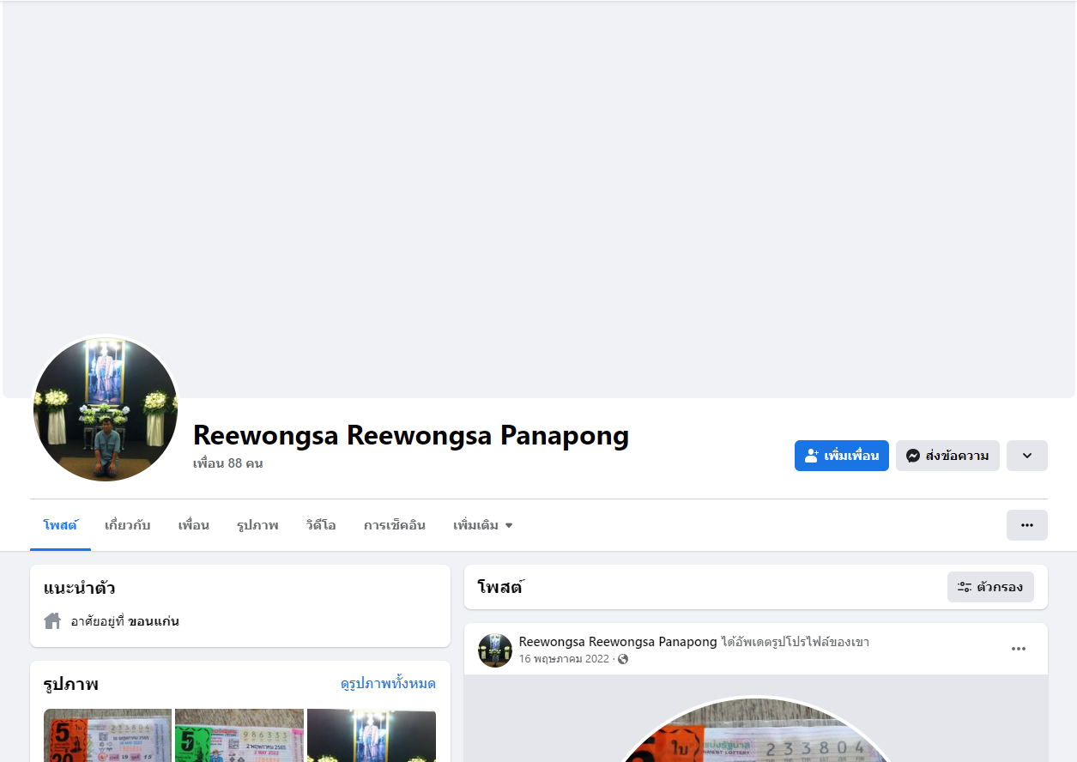Open the post date 16 พฤษภาคม 2022
This screenshot has width=1077, height=762.
pos(564,659)
